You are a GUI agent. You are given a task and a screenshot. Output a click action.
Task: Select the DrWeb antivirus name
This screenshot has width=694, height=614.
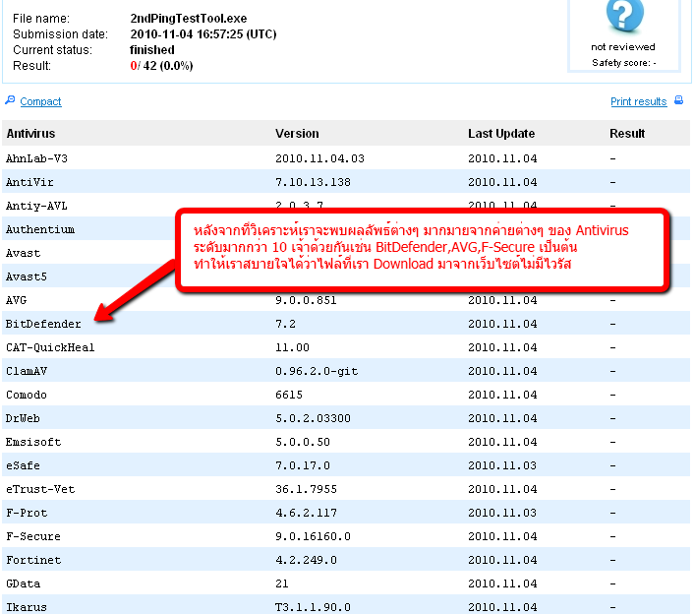tap(23, 418)
